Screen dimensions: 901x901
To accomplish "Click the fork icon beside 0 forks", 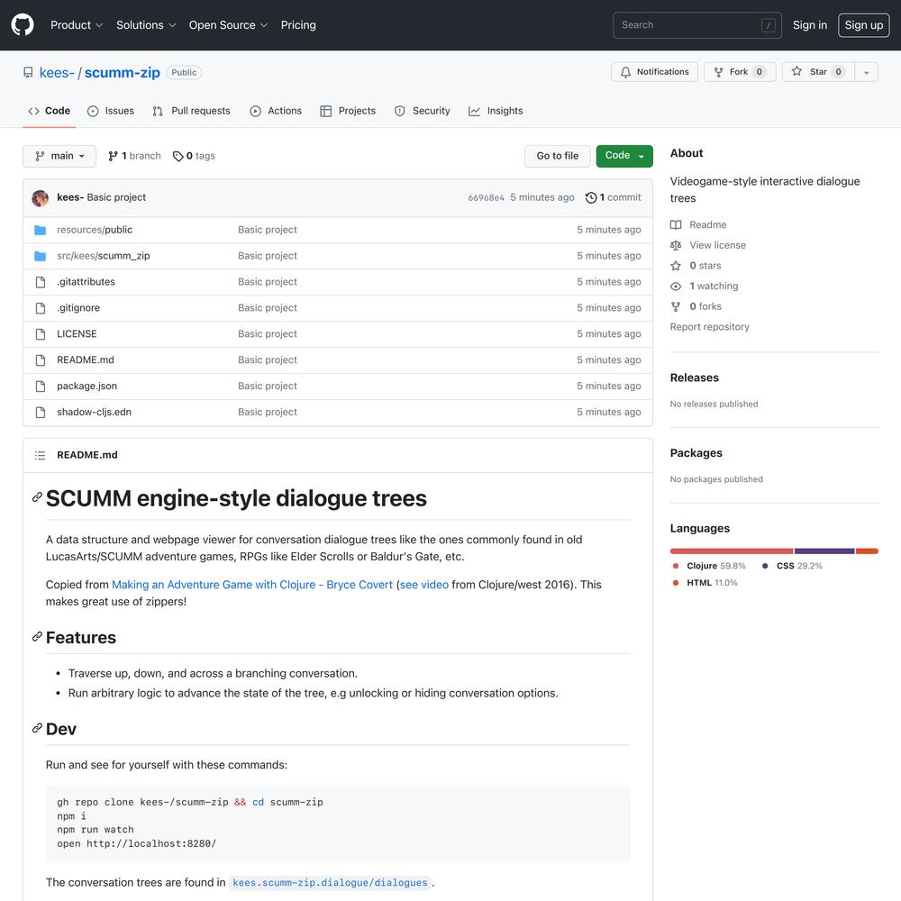I will coord(676,307).
